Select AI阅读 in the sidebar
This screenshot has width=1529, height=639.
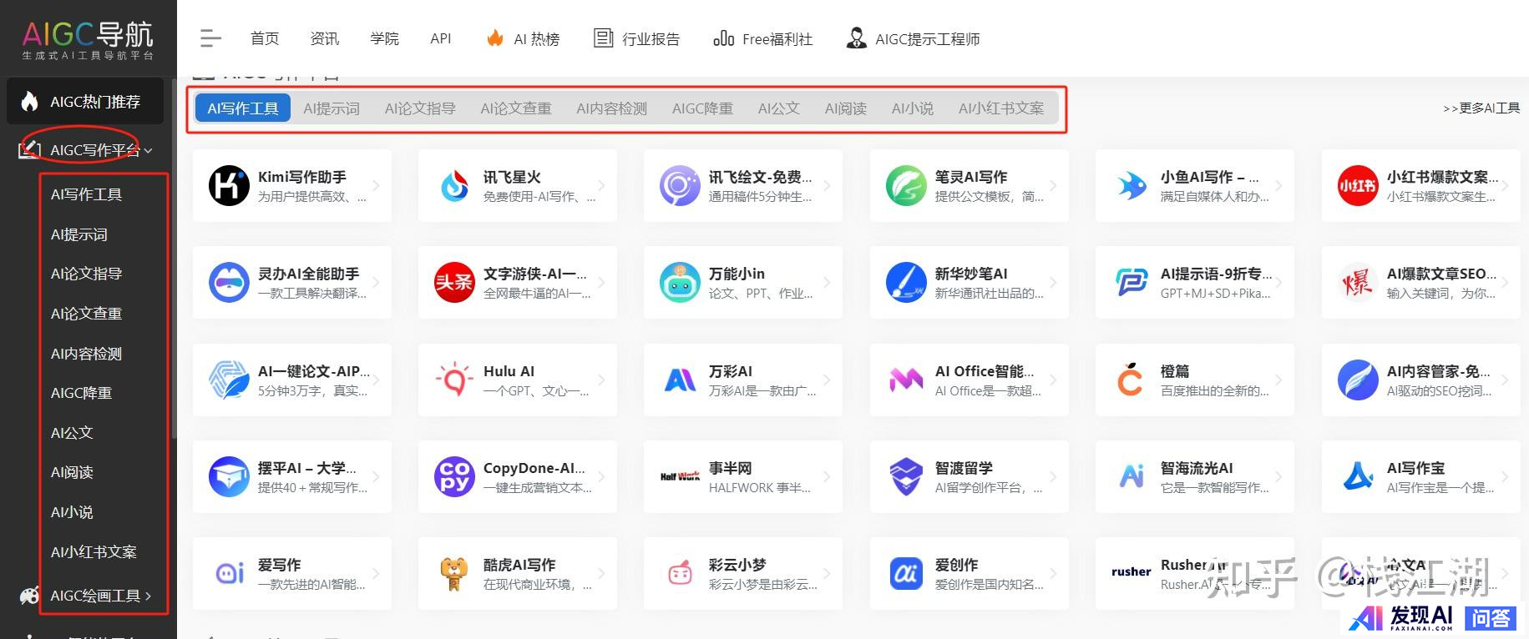pyautogui.click(x=72, y=472)
